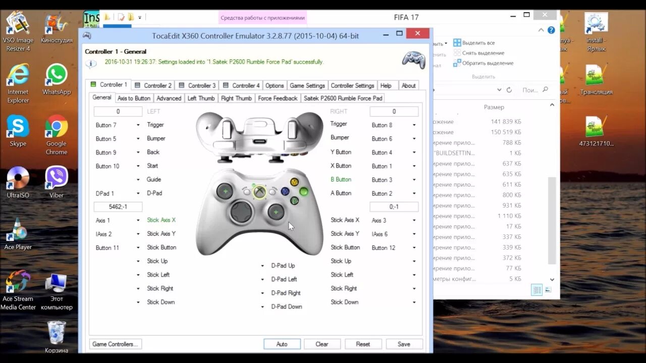Open the Advanced sub-tab
The width and height of the screenshot is (646, 363).
[169, 98]
